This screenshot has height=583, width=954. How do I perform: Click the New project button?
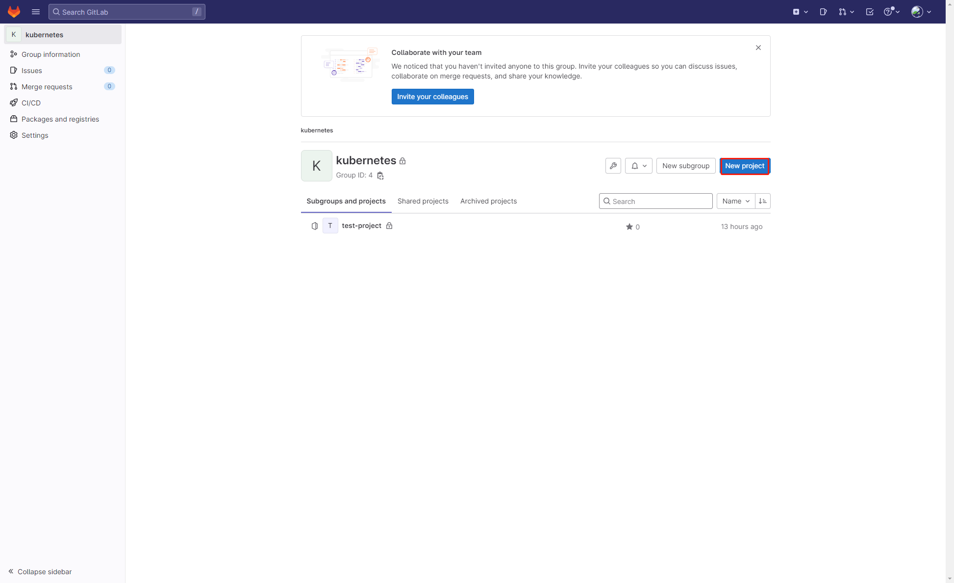tap(744, 166)
